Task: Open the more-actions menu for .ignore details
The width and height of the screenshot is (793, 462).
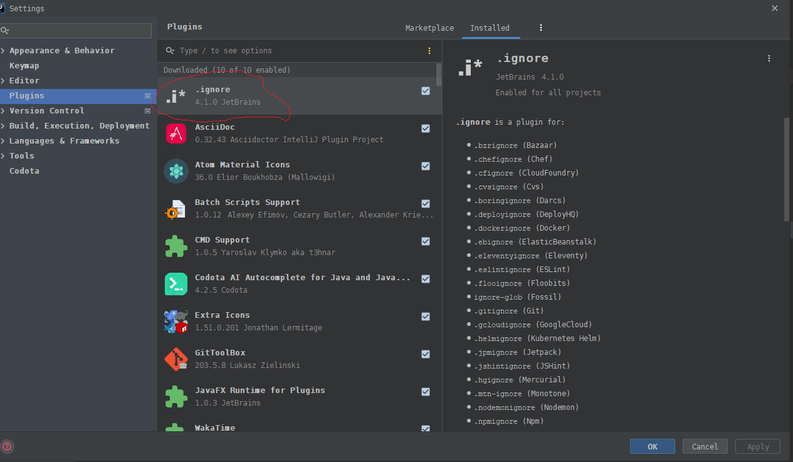Action: coord(769,58)
